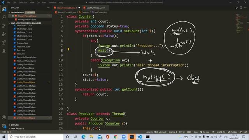Screen dimensions: 249x140
Task: Open the Testing flask view
Action: (x=4, y=51)
